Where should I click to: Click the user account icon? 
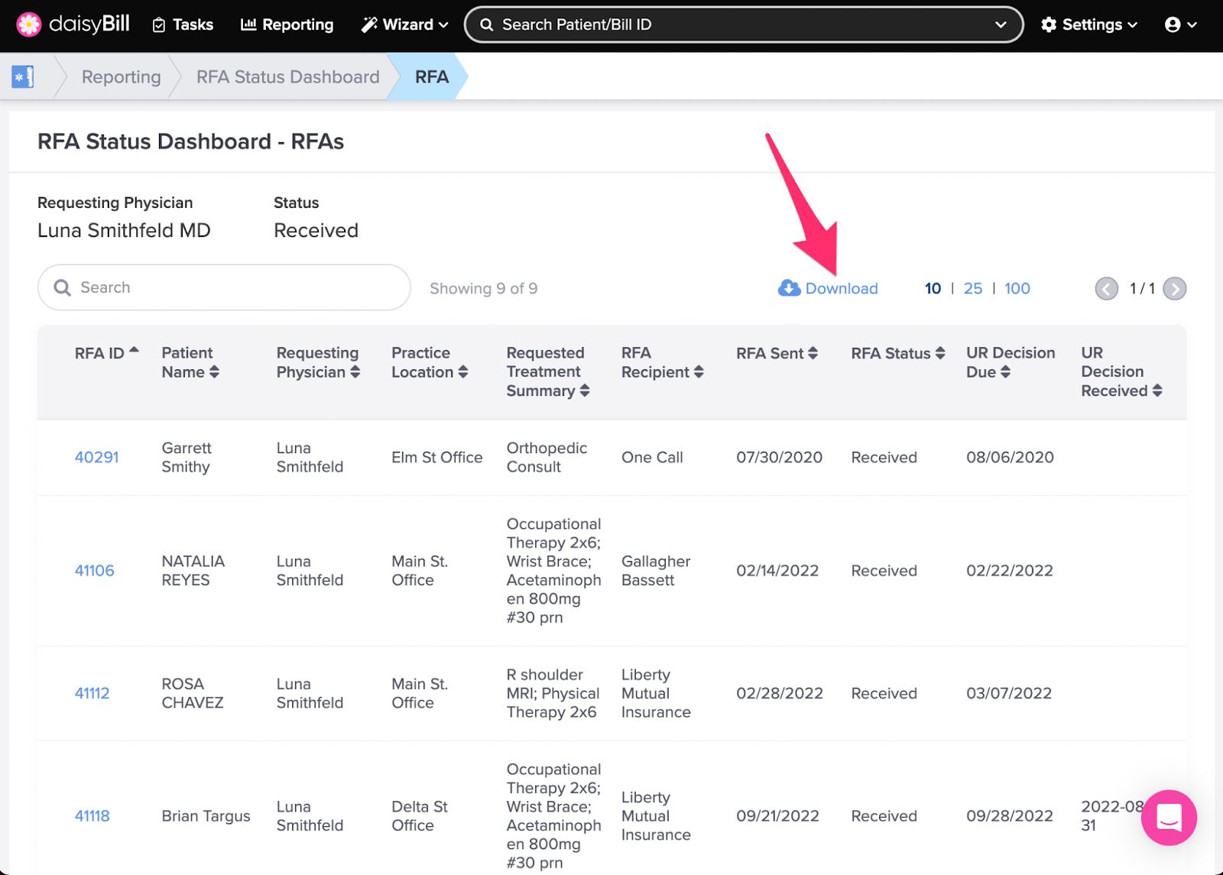(1175, 24)
